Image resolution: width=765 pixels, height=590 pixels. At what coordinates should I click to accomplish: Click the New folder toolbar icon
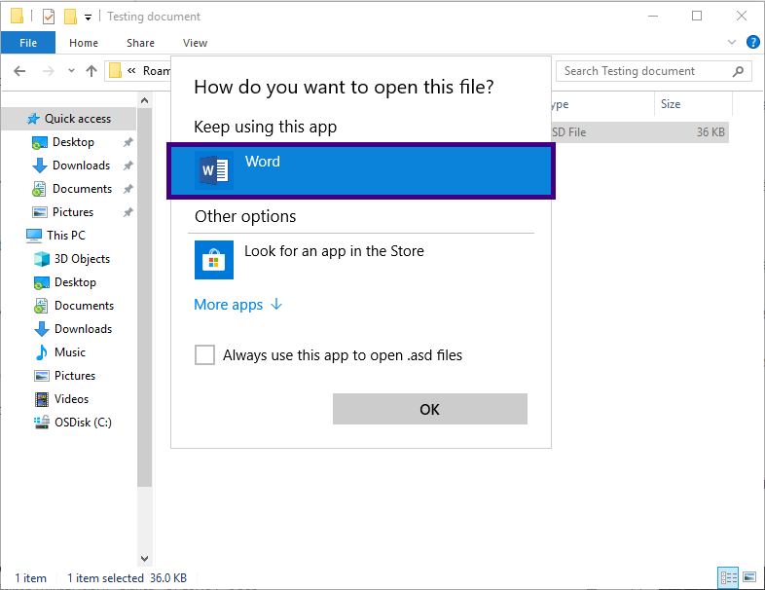pyautogui.click(x=70, y=17)
